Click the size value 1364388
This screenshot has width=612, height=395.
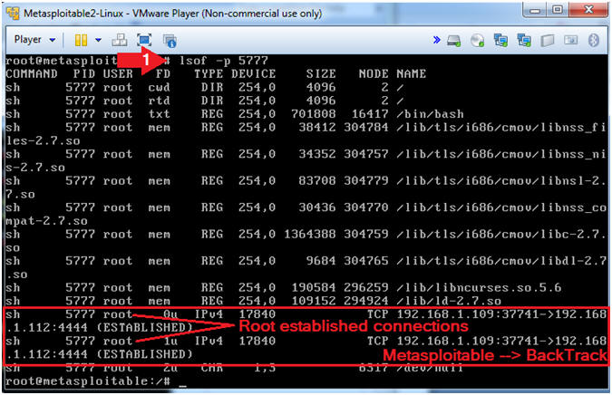310,235
